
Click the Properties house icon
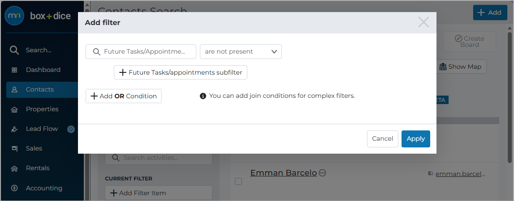[x=14, y=109]
